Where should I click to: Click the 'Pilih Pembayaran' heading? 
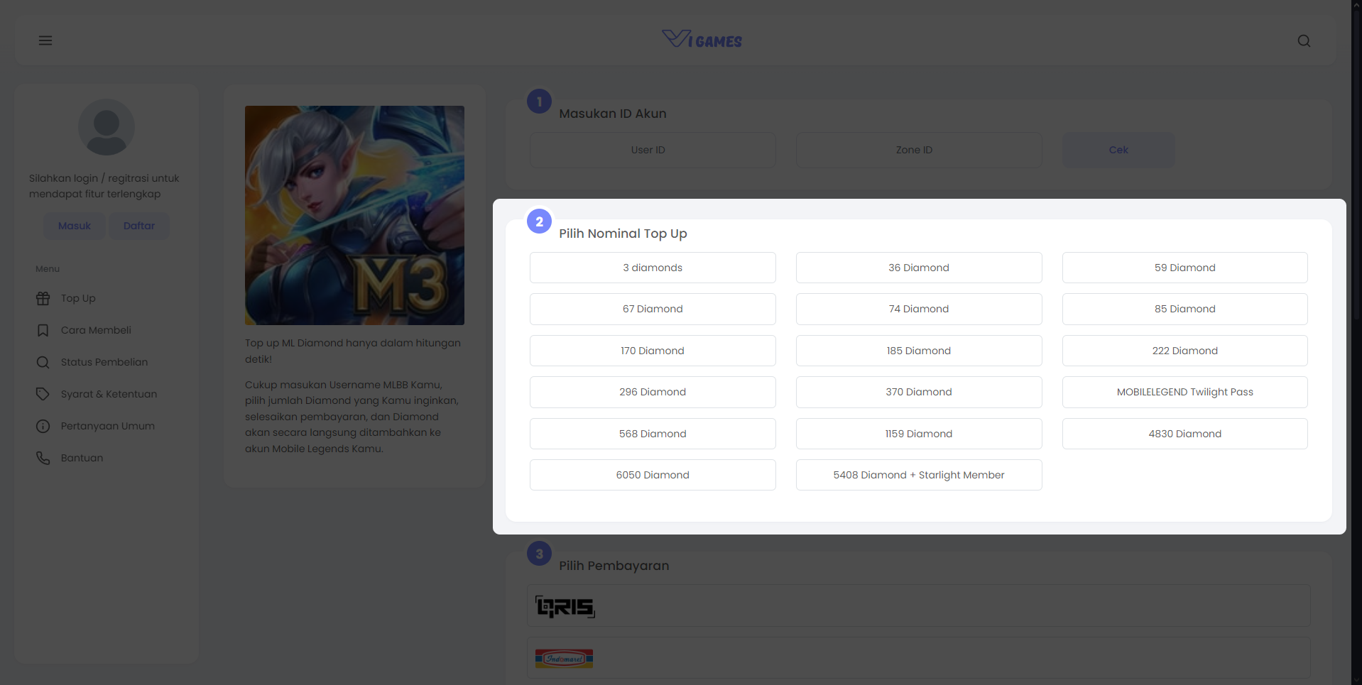614,566
